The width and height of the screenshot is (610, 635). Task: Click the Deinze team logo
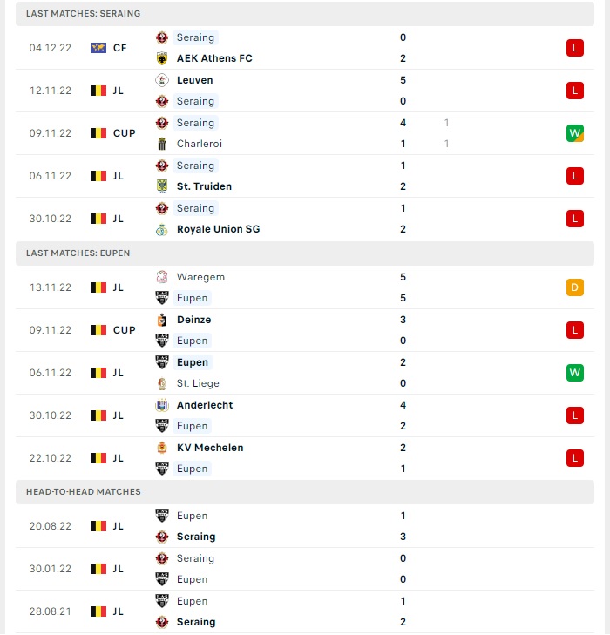(162, 320)
